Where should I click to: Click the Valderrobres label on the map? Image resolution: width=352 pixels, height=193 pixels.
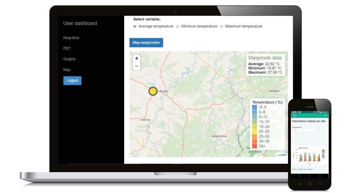219,136
